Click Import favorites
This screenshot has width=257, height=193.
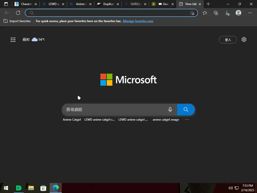coord(17,21)
